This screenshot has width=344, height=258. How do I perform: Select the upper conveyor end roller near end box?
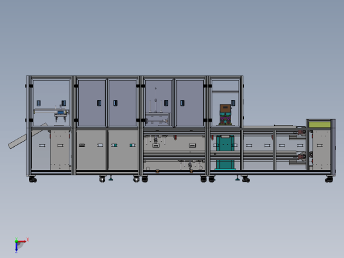point(303,132)
